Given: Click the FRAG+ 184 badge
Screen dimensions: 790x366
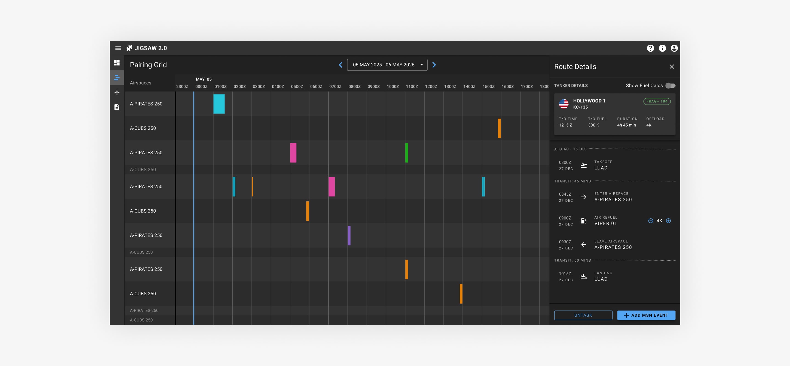Looking at the screenshot, I should tap(657, 101).
